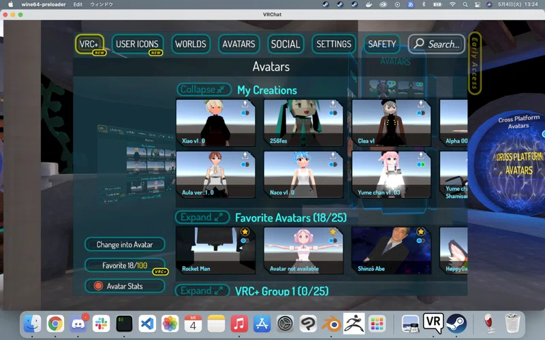Expand the Favorite Avatars section
Viewport: 545px width, 340px height.
pos(202,217)
